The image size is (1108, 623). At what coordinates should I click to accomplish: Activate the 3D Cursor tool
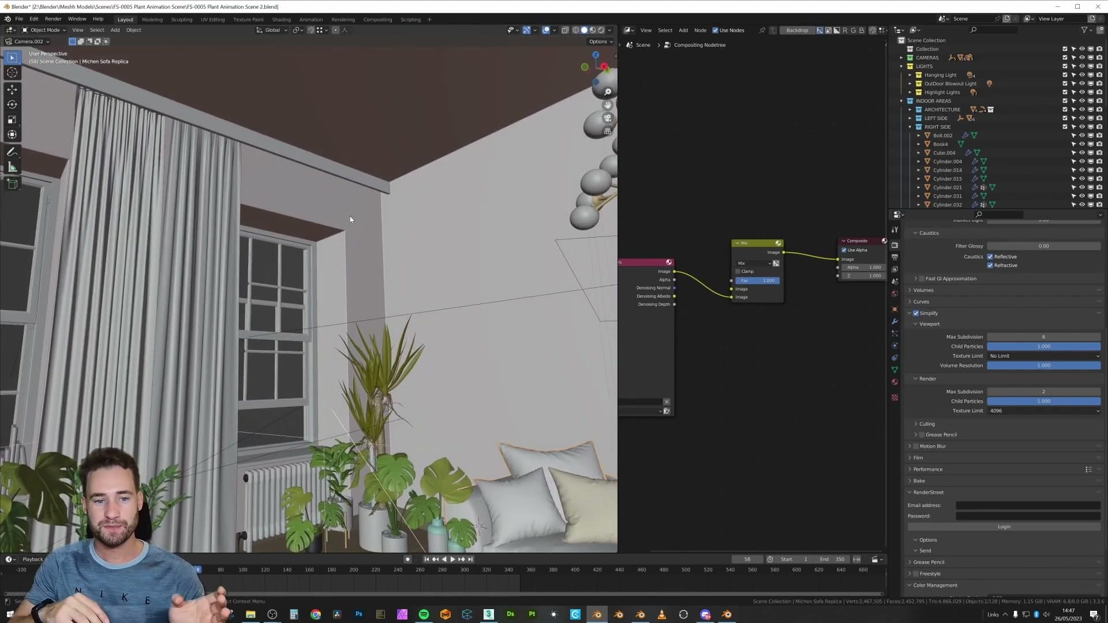click(x=12, y=73)
